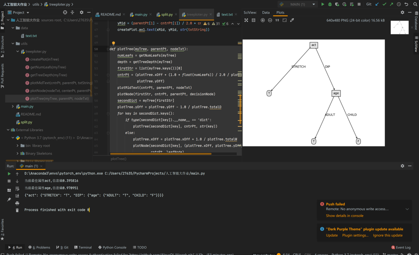Collapse the utils folder in project tree

(x=13, y=44)
